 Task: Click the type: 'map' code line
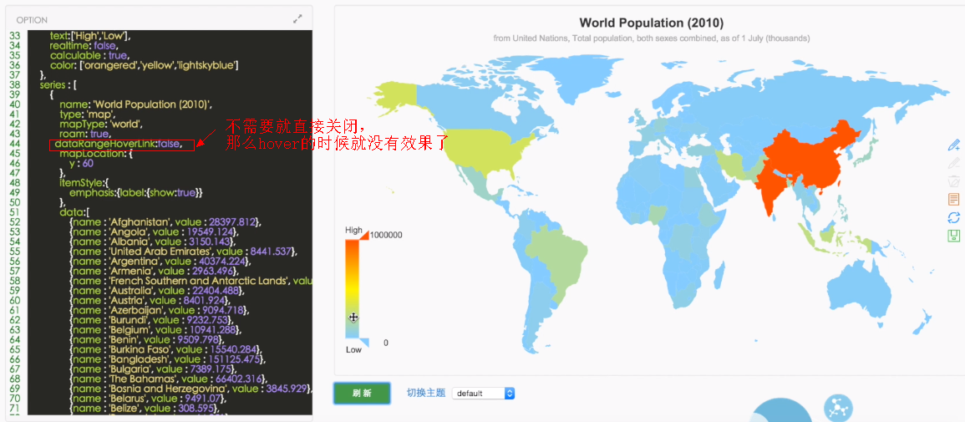point(87,114)
